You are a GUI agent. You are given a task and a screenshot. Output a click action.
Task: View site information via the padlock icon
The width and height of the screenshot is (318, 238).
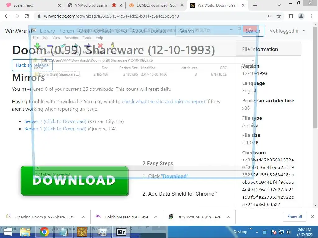[39, 16]
